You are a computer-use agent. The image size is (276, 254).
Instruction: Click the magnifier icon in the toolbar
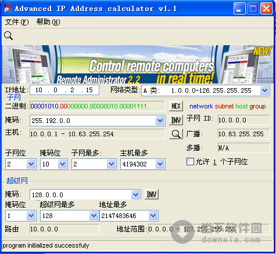(x=8, y=36)
